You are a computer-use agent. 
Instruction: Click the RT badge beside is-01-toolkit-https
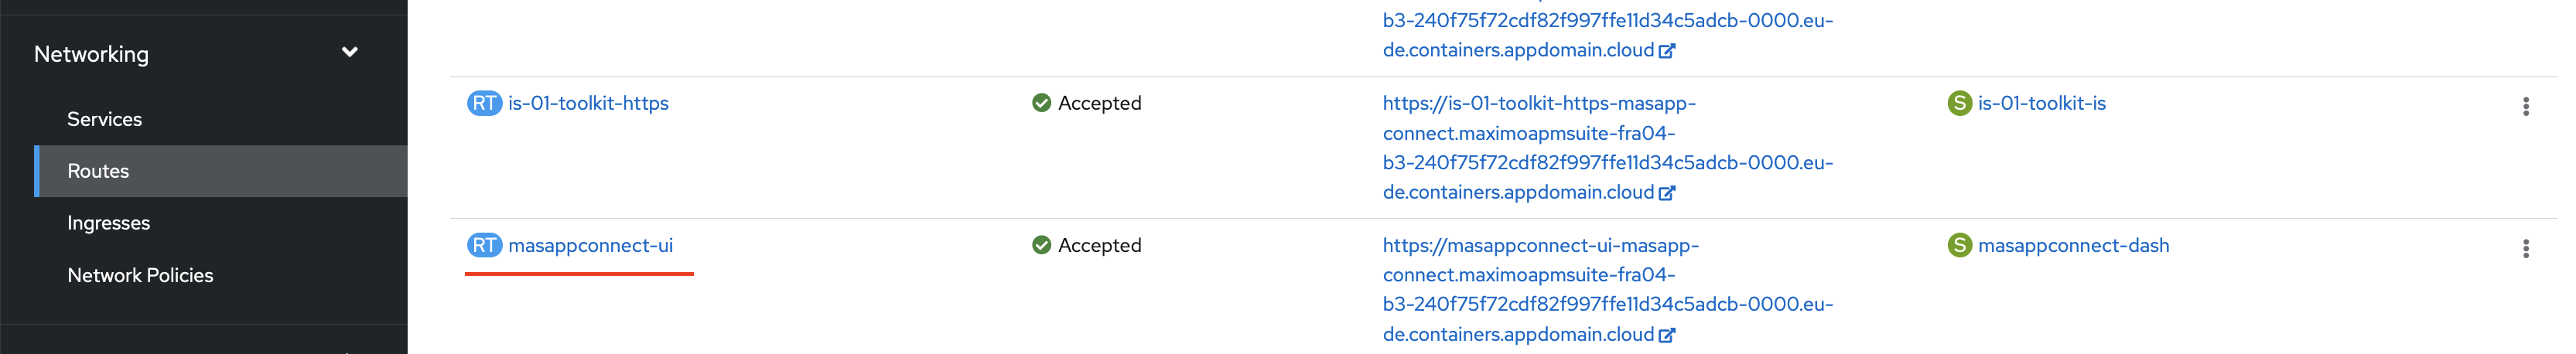(x=484, y=103)
